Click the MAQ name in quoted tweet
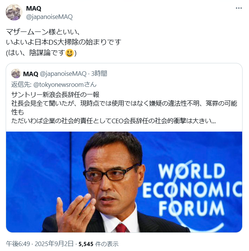Screen dimensions: 249x251 click(x=31, y=74)
